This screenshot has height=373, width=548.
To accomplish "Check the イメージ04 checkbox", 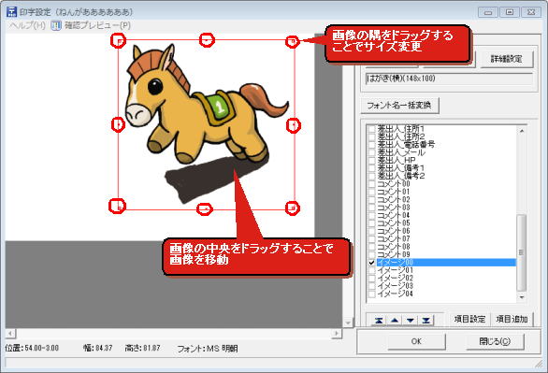I will coord(371,294).
